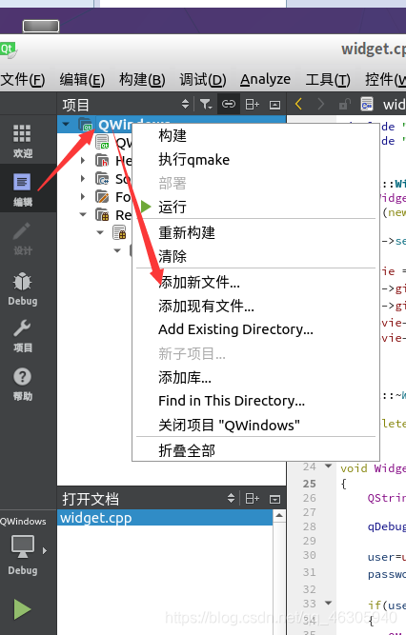Open the Welcome (欢迎) mode
The width and height of the screenshot is (406, 635).
tap(22, 141)
